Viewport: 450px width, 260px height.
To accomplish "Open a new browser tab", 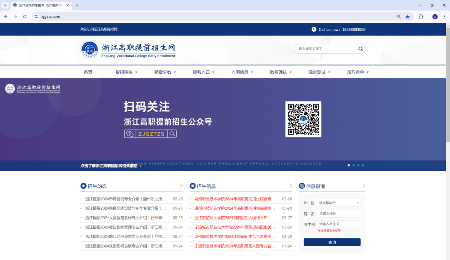I will click(77, 5).
